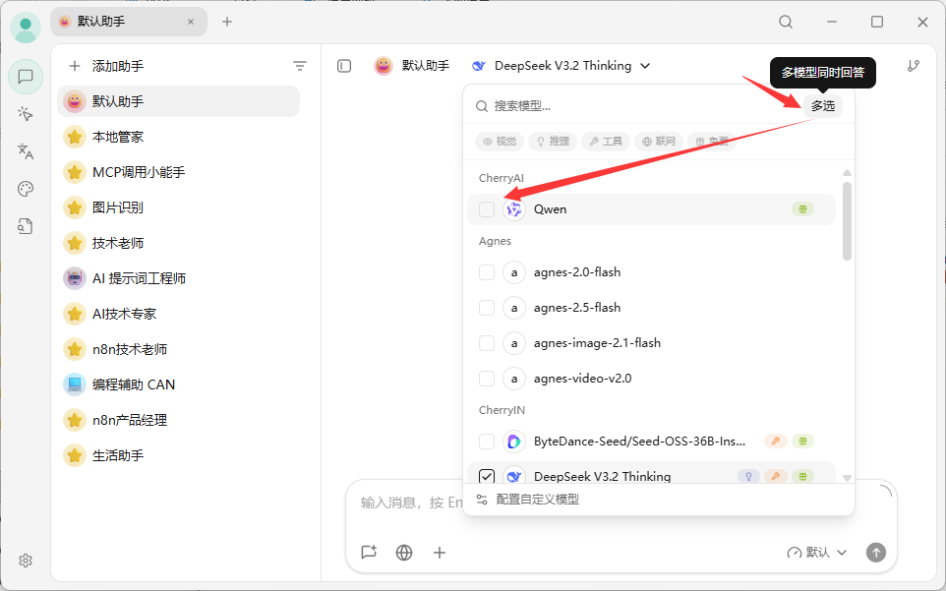Filter models by 工具 tag
Screen dimensions: 946x591
point(606,142)
